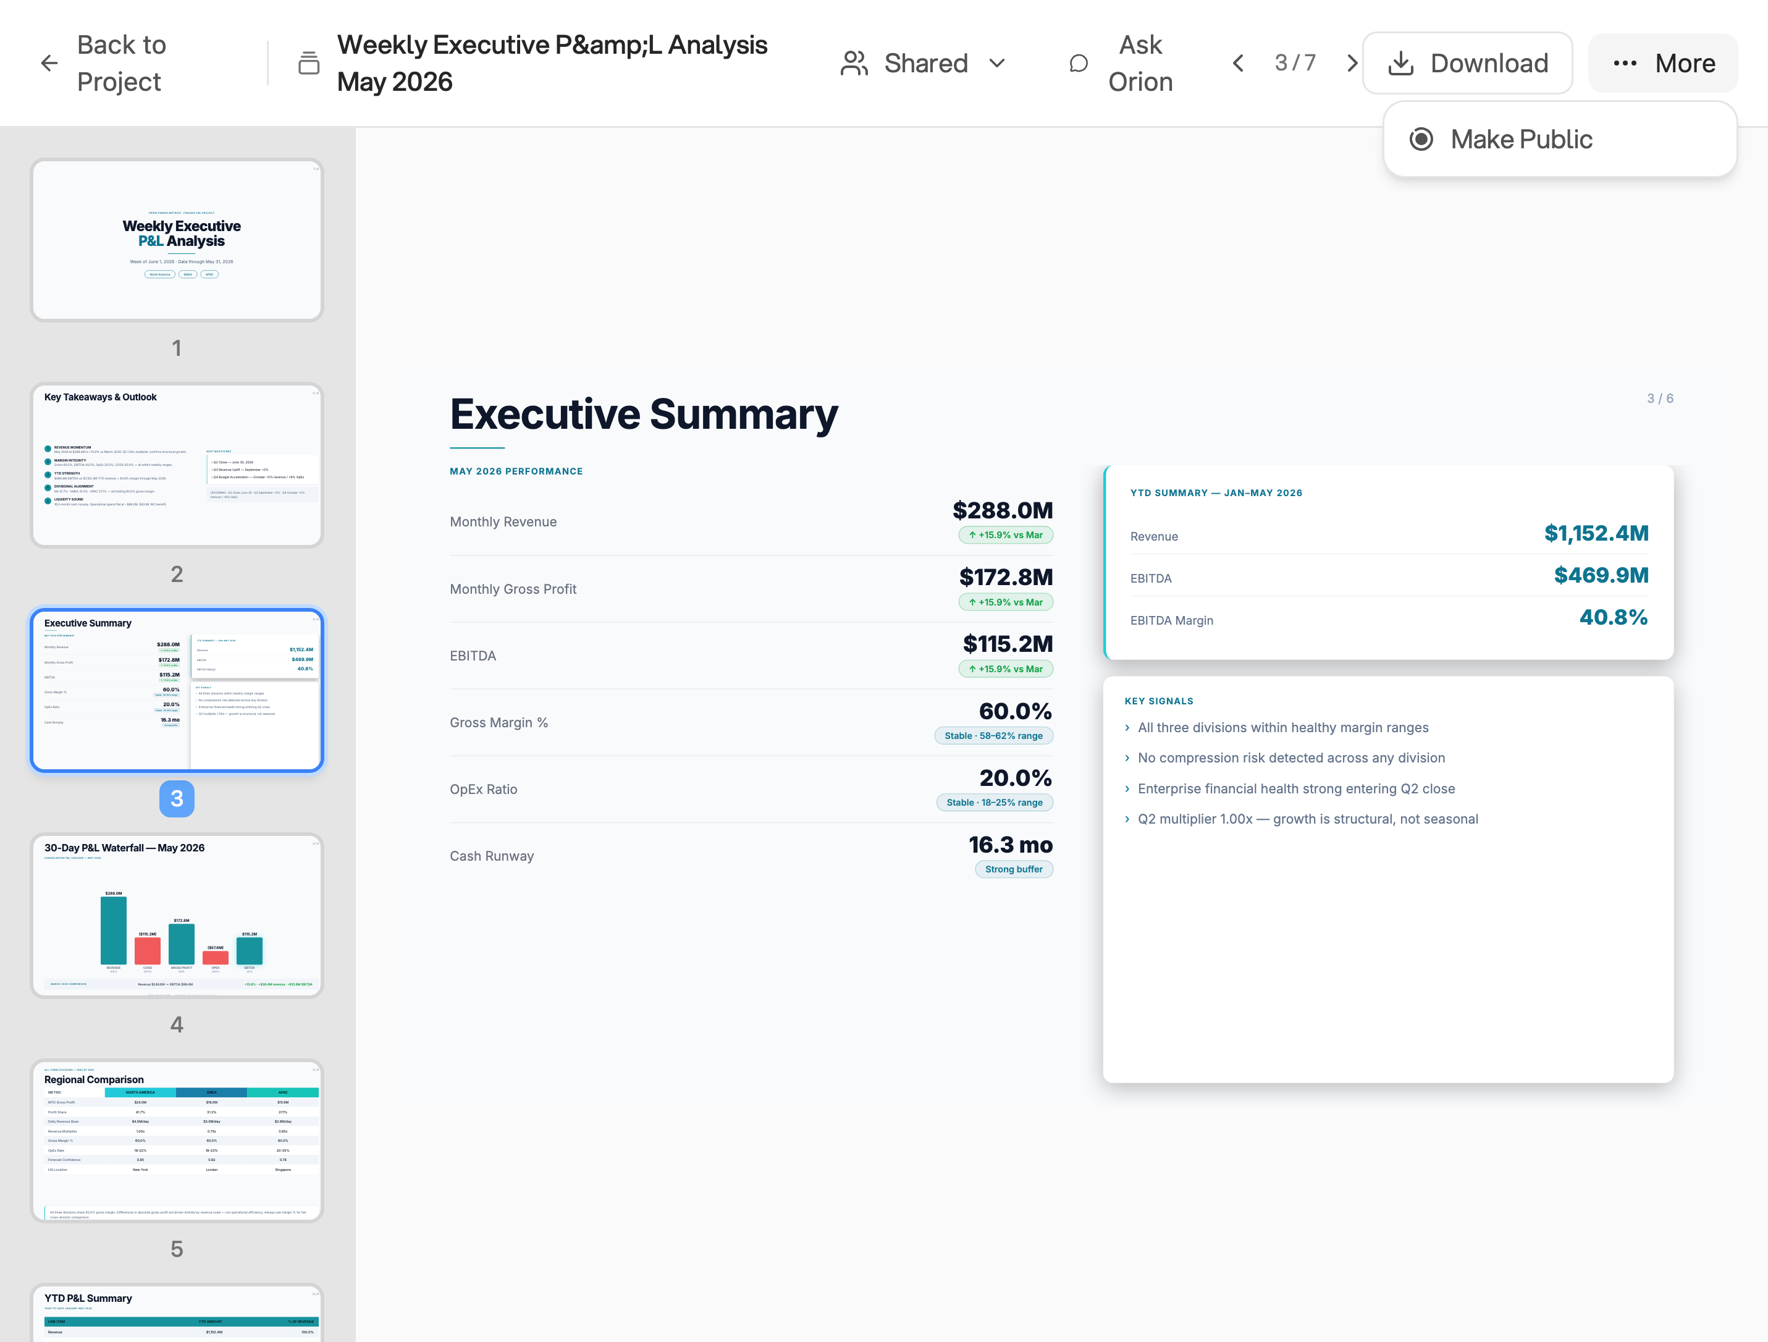Click the Stable · 18–25% range badge
Image resolution: width=1768 pixels, height=1342 pixels.
coord(995,803)
